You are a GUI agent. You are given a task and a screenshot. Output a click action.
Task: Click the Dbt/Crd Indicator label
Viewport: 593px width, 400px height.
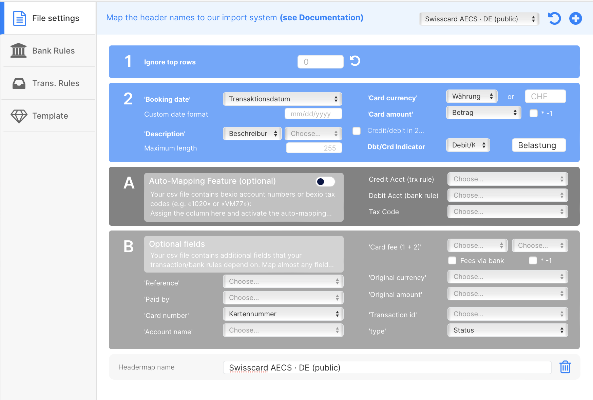396,147
